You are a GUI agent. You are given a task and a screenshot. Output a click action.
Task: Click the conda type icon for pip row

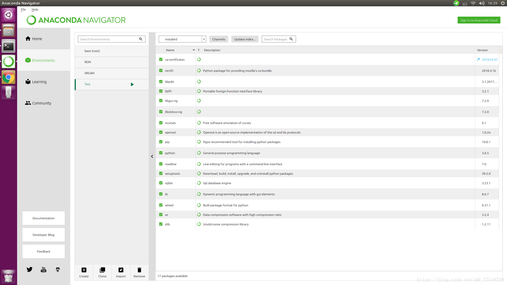tap(199, 142)
